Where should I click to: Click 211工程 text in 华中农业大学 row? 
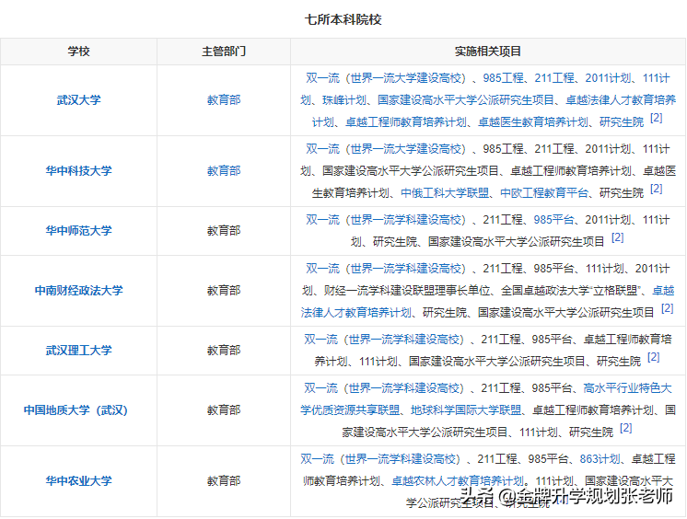(x=497, y=459)
